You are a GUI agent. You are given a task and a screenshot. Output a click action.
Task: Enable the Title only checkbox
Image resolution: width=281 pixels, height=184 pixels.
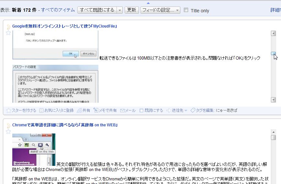tap(186, 10)
